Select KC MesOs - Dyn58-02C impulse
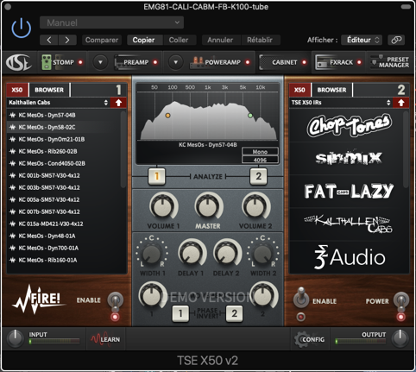Viewport: 416px width, 372px height. click(64, 127)
